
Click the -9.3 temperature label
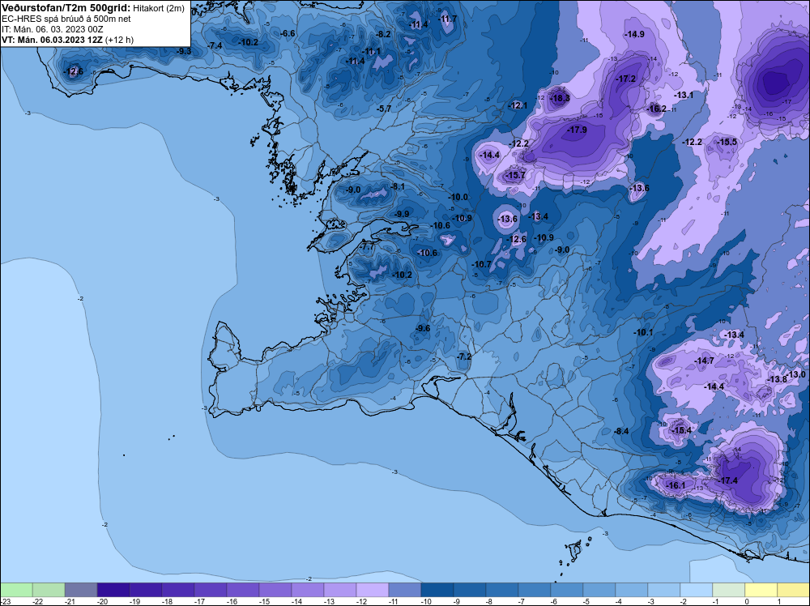tap(184, 51)
